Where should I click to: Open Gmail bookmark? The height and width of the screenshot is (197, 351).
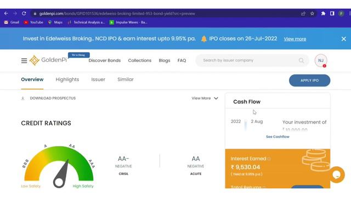tap(12, 22)
